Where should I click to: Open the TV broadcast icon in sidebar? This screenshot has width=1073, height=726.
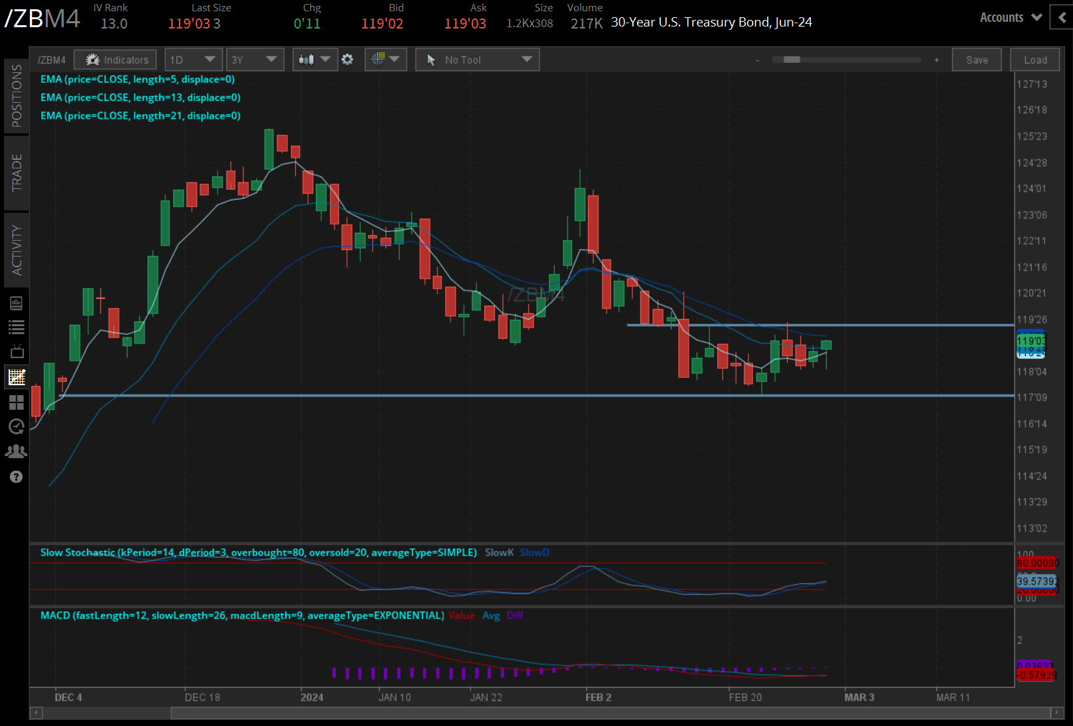[x=17, y=351]
